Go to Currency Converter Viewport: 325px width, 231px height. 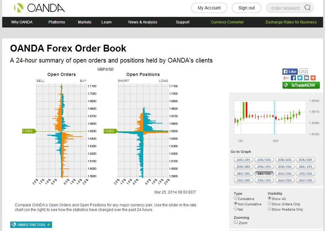point(228,22)
